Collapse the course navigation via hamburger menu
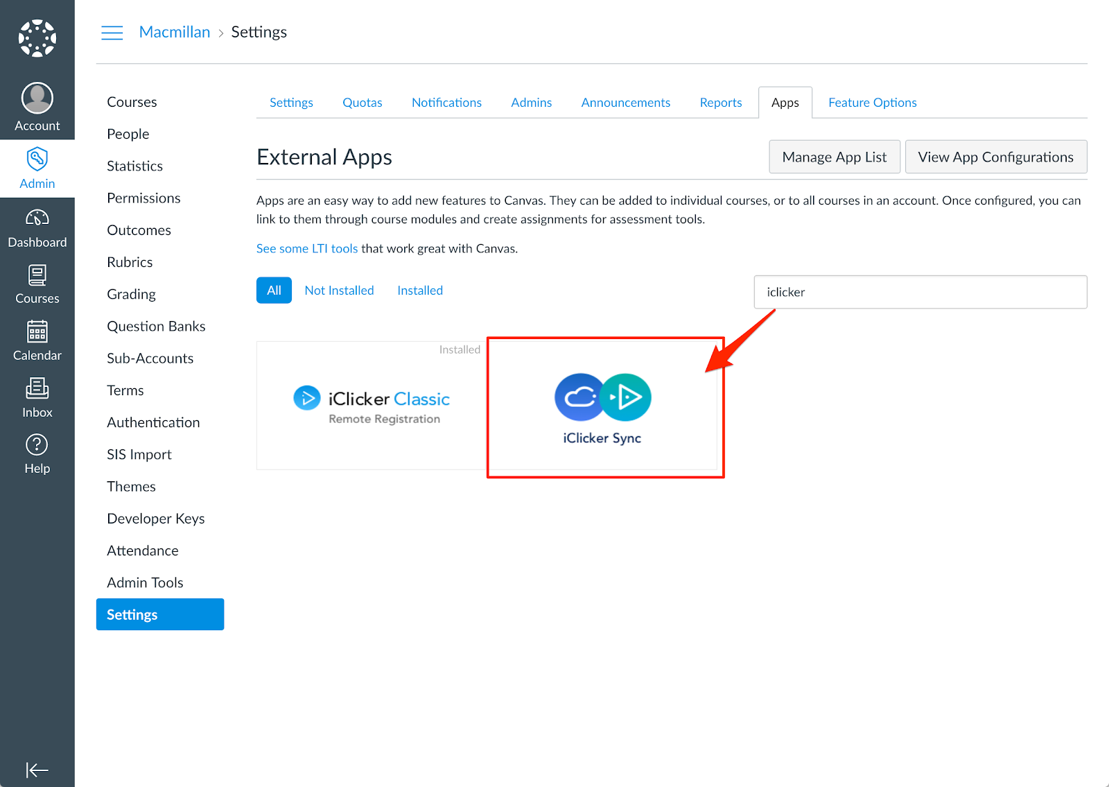Screen dimensions: 1109x787 pyautogui.click(x=112, y=32)
